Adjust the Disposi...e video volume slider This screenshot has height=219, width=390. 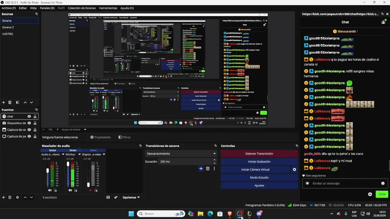click(88, 185)
